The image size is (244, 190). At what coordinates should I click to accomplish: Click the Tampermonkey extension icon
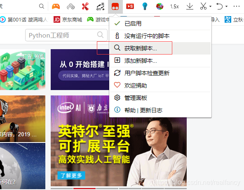point(115,7)
